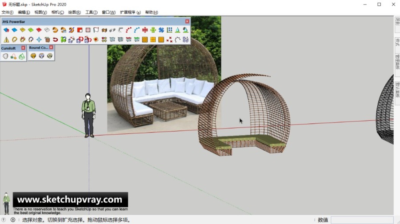Click the question mark icon in status bar
The image size is (400, 224).
click(x=3, y=220)
